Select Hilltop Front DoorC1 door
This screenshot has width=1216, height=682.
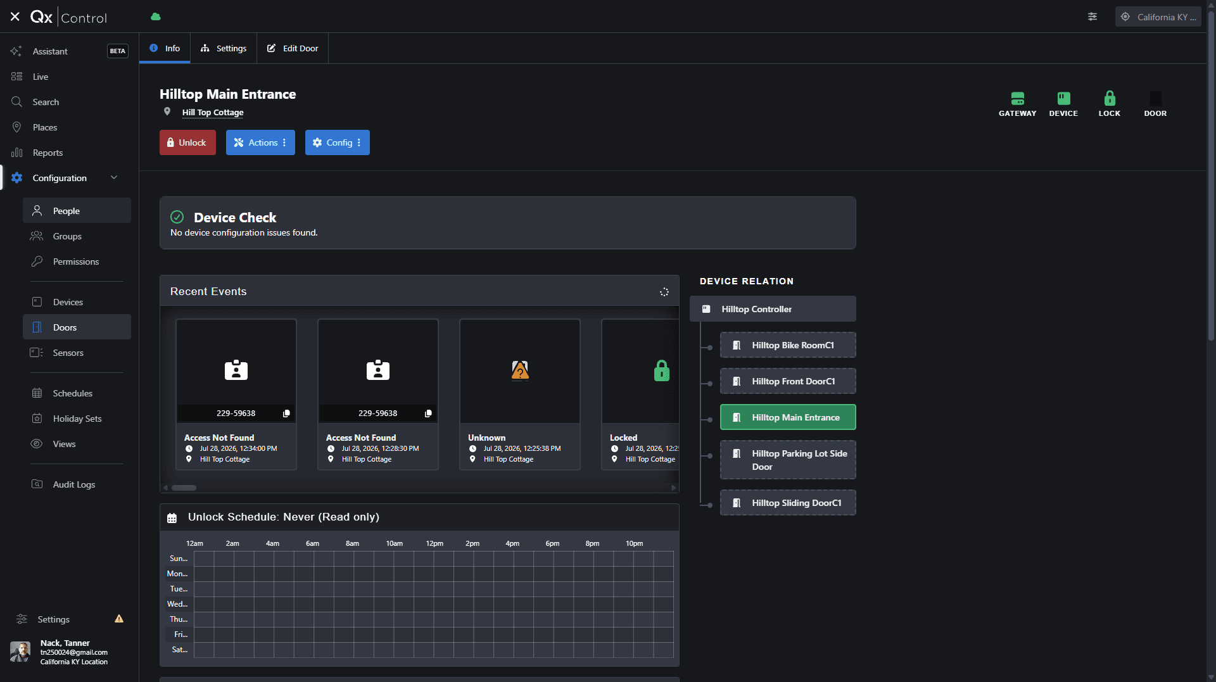(788, 381)
